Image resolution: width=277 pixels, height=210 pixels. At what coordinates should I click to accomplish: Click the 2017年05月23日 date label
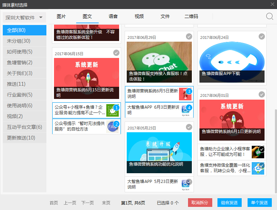[x=142, y=128]
